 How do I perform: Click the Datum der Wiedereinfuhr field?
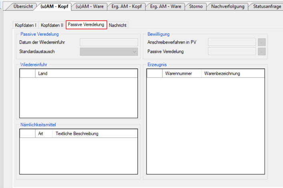point(108,42)
